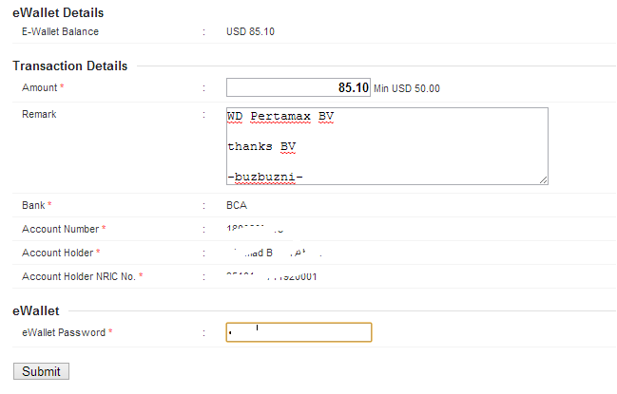
Task: Click the Account Number label
Action: (63, 229)
